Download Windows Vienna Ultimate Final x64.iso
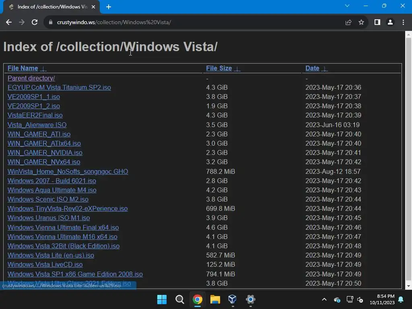 coord(63,228)
